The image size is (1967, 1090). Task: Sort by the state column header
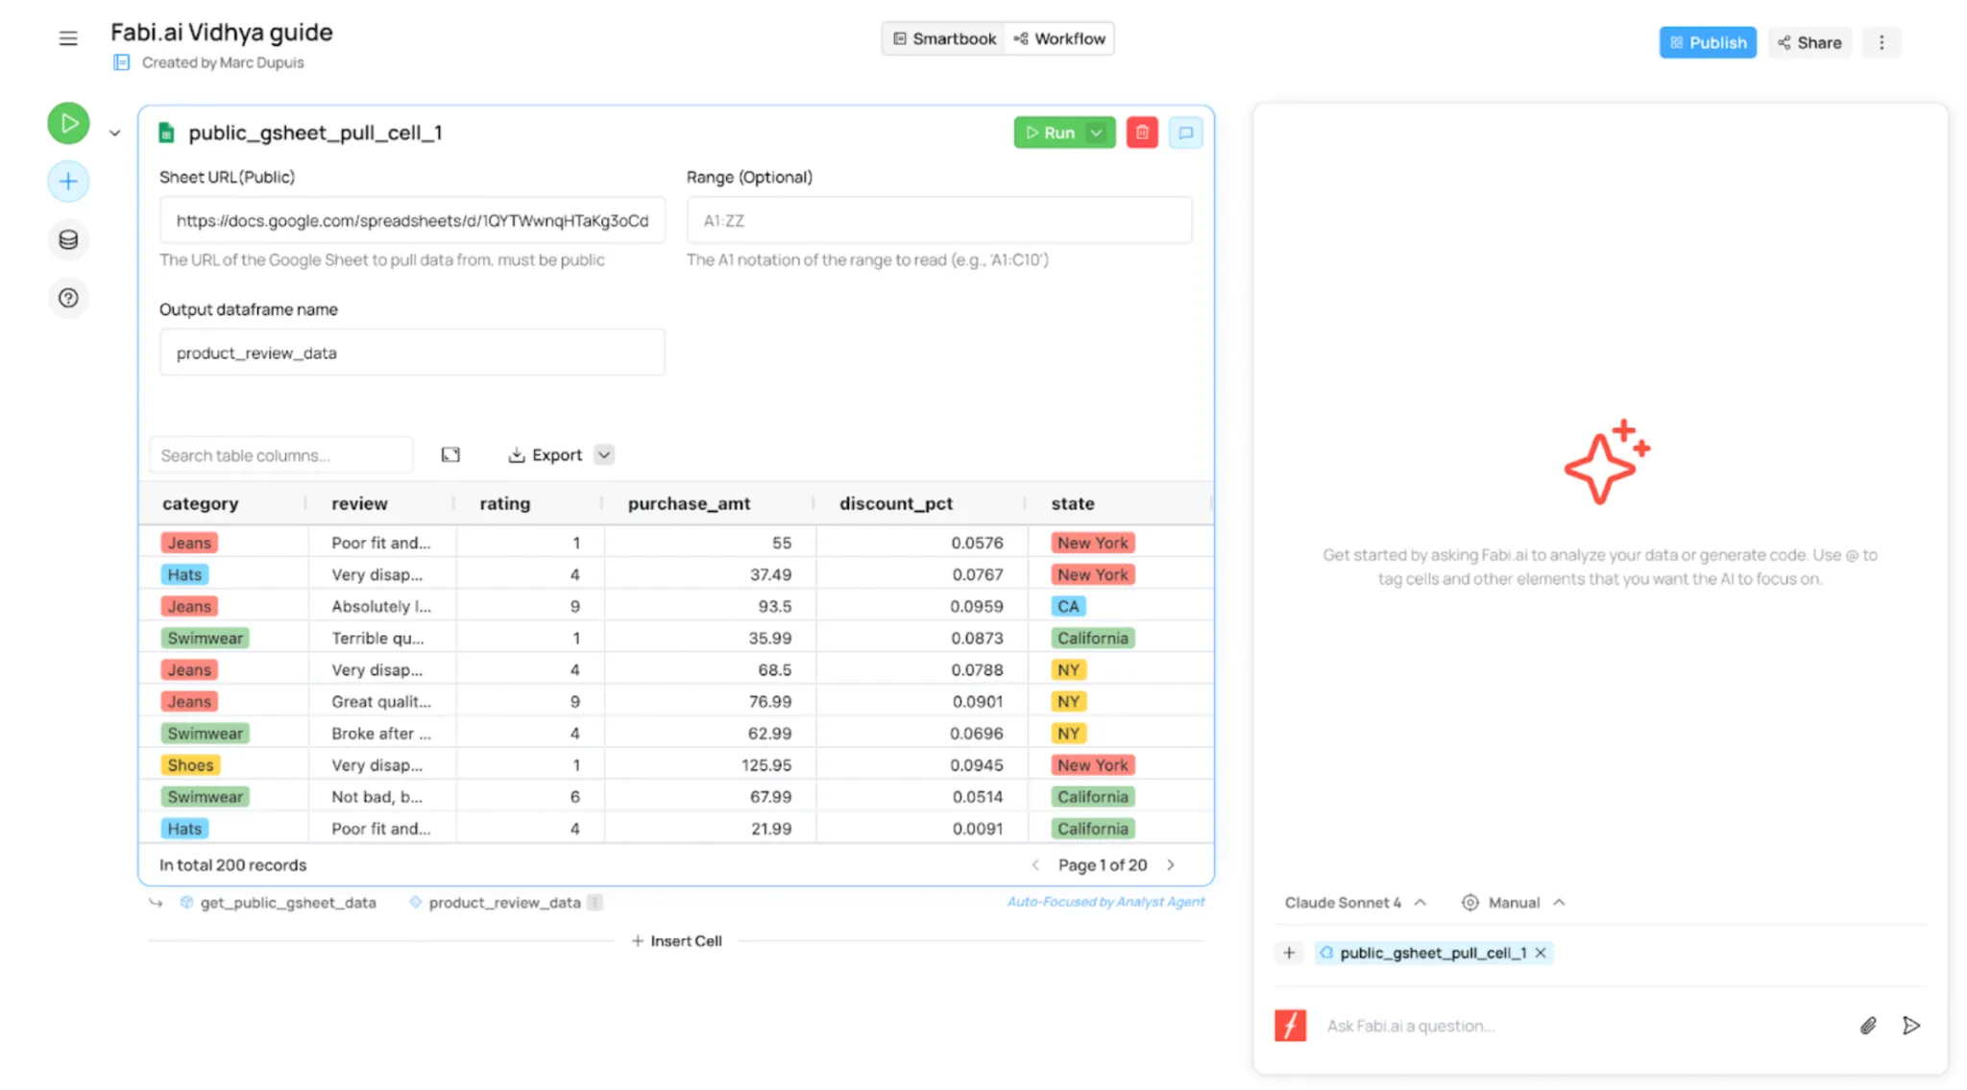(x=1072, y=503)
